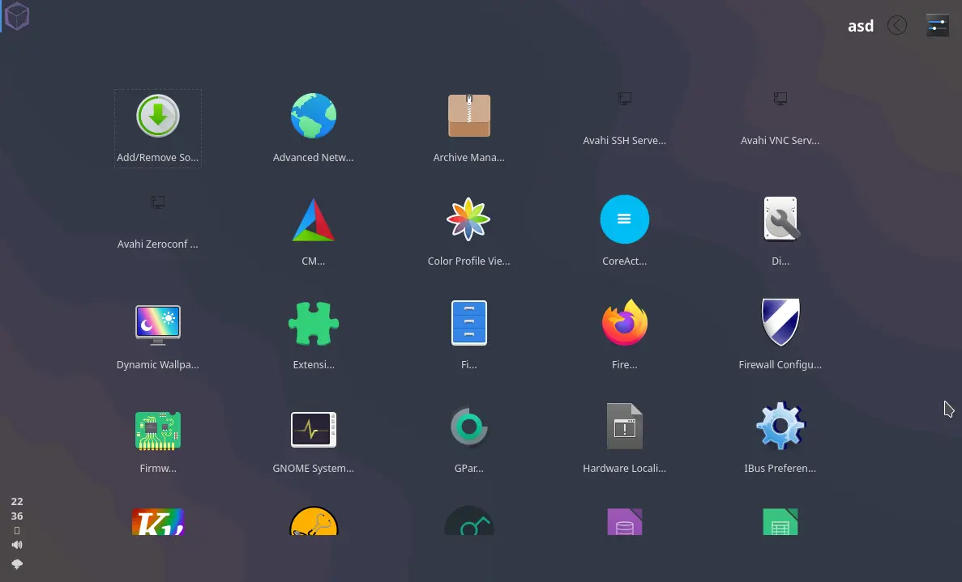962x582 pixels.
Task: Open IBus Preferences
Action: (780, 426)
